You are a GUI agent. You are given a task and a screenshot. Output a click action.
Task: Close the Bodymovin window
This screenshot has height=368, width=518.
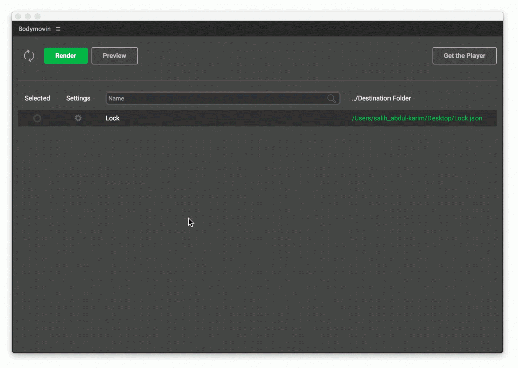tap(18, 16)
